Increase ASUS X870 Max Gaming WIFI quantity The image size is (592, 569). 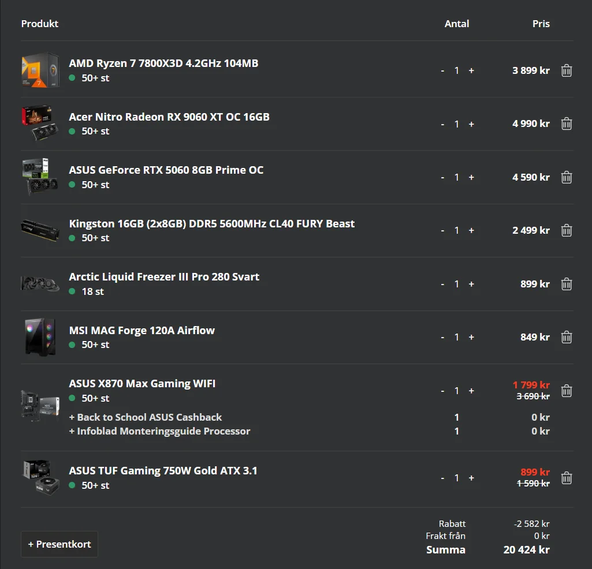pos(471,391)
